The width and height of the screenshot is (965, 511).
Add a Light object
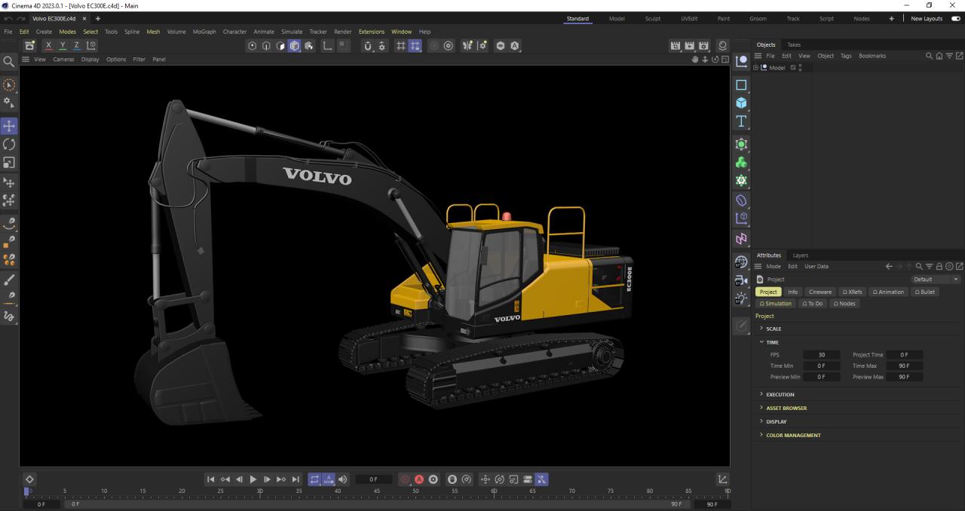tap(741, 298)
